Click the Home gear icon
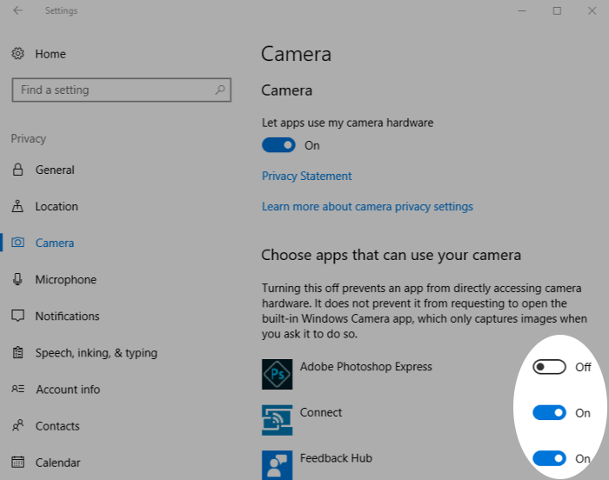 click(x=18, y=54)
